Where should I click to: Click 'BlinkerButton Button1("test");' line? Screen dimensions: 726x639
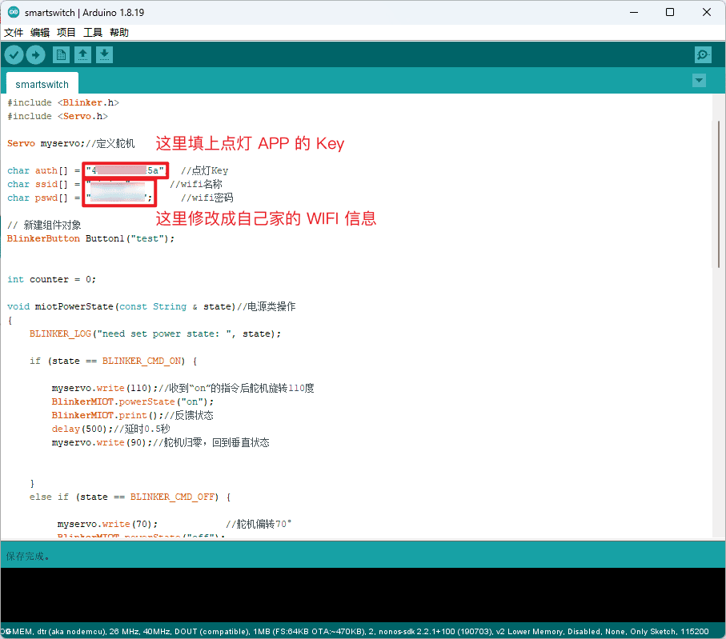(90, 239)
